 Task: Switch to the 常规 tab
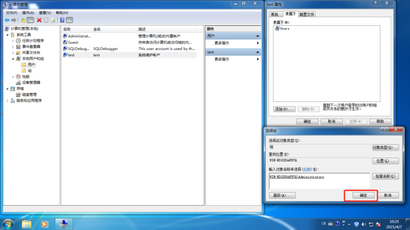pos(275,14)
